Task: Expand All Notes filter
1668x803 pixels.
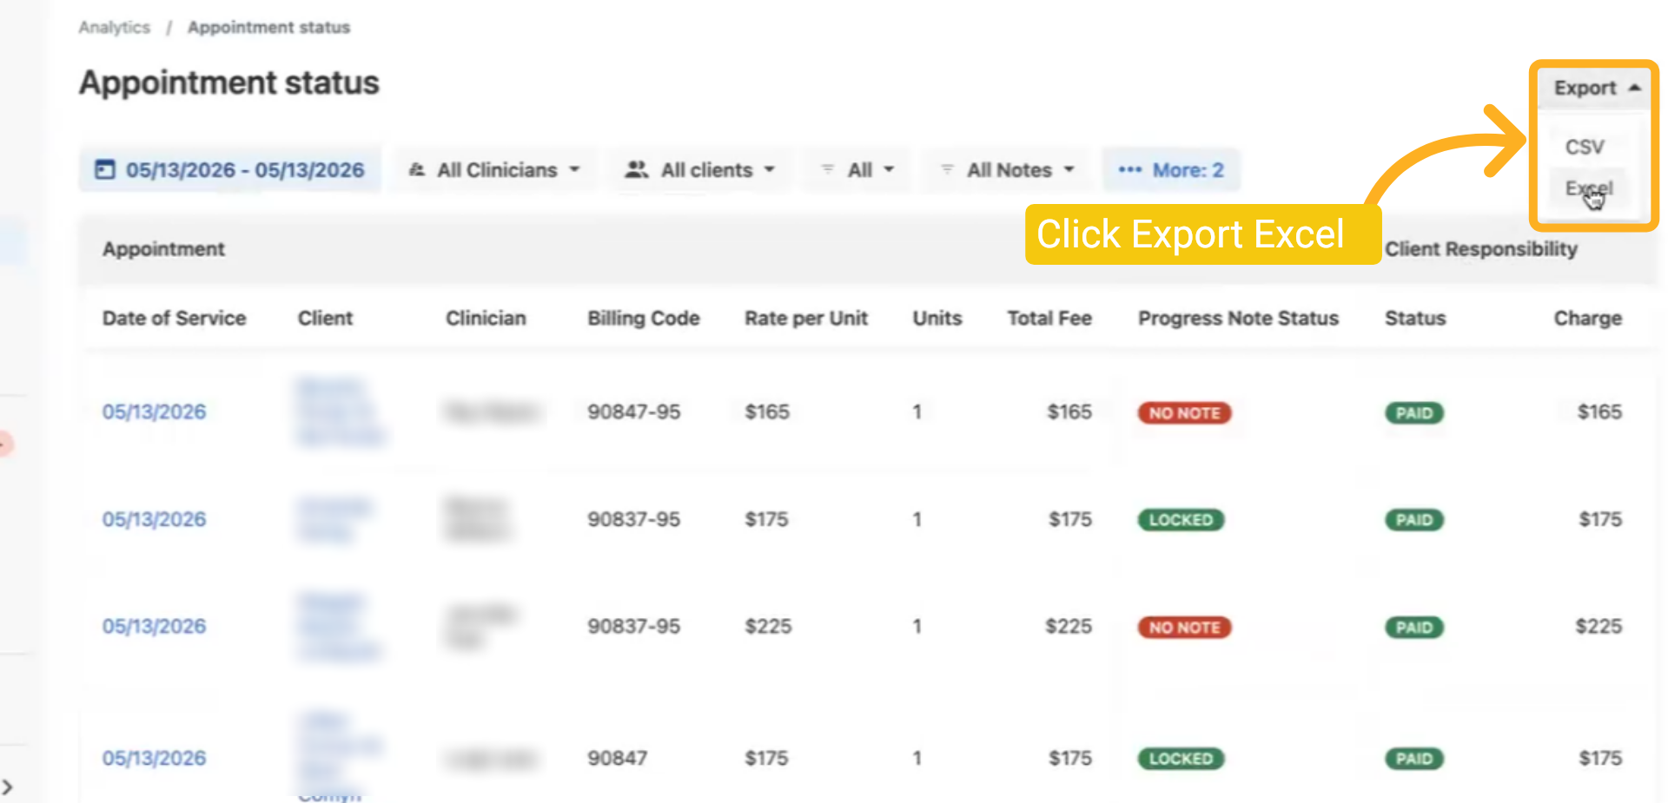Action: click(1008, 170)
